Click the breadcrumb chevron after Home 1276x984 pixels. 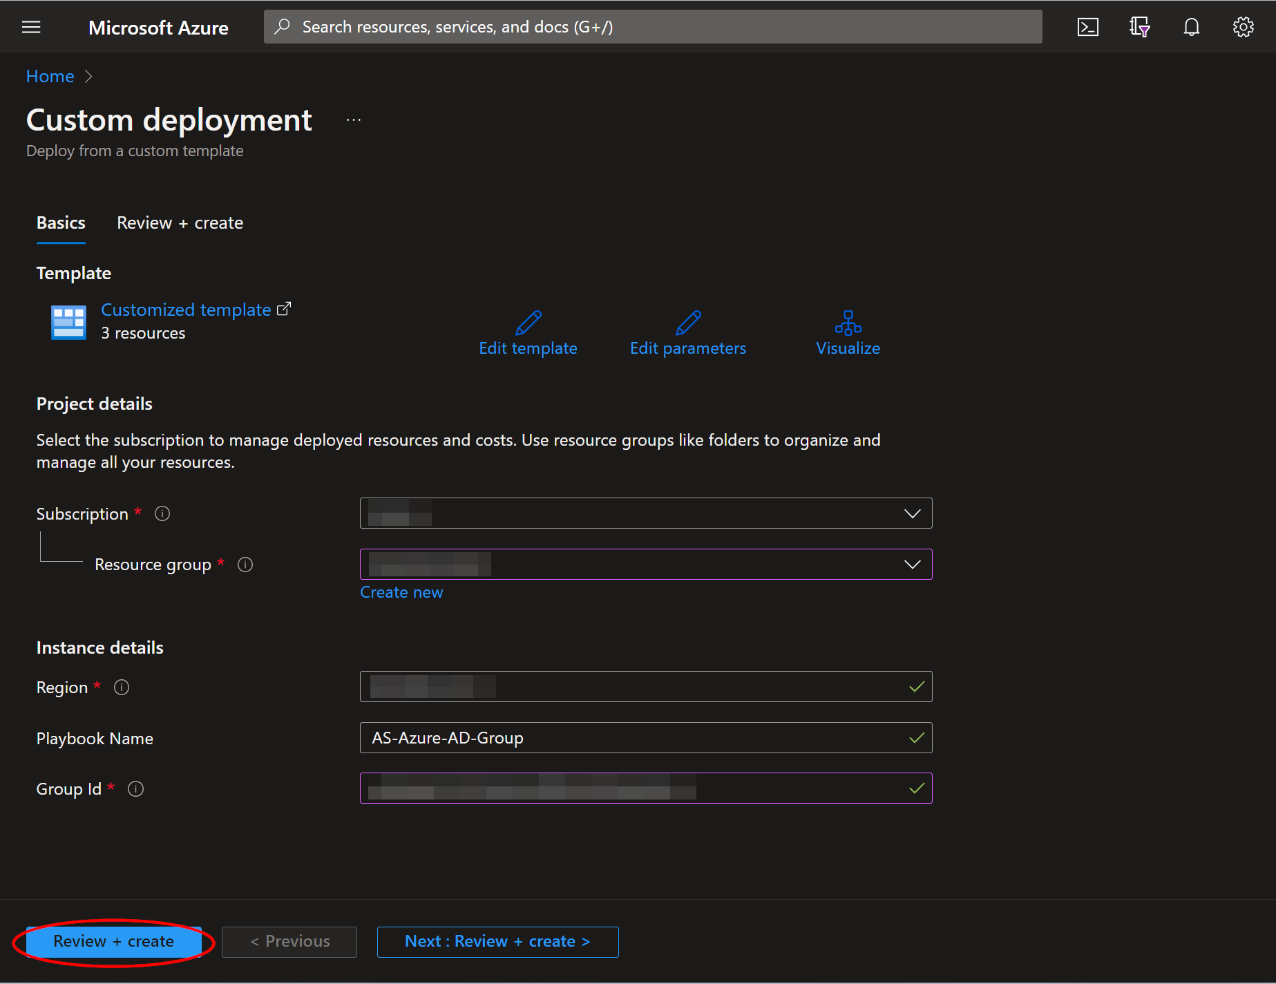[x=88, y=76]
